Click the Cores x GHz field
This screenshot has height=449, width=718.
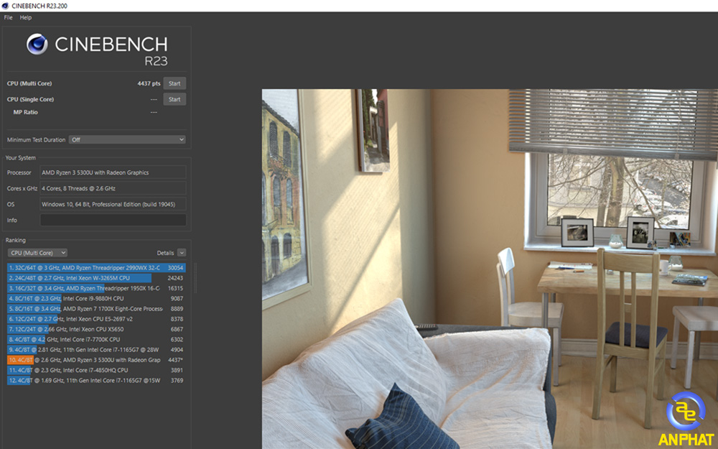(x=113, y=188)
